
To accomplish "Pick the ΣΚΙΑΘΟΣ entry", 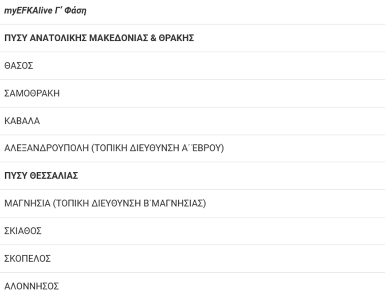I will coord(23,231).
